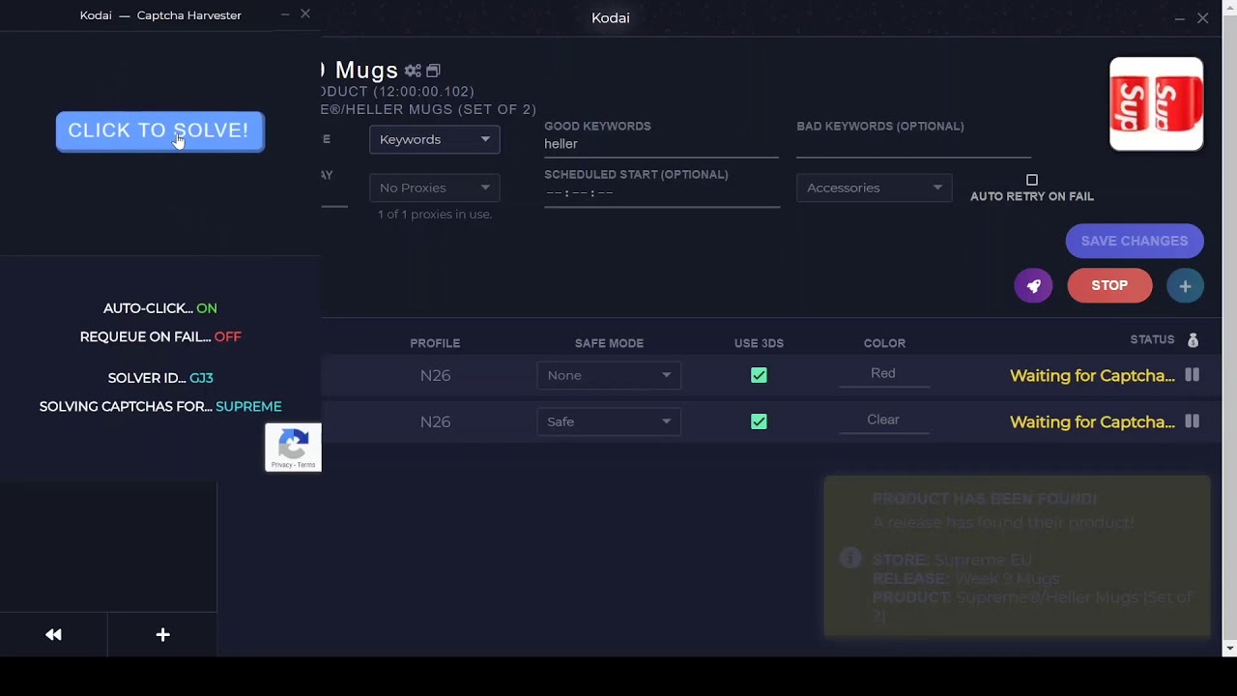Click the reCAPTCHA badge

pyautogui.click(x=293, y=447)
